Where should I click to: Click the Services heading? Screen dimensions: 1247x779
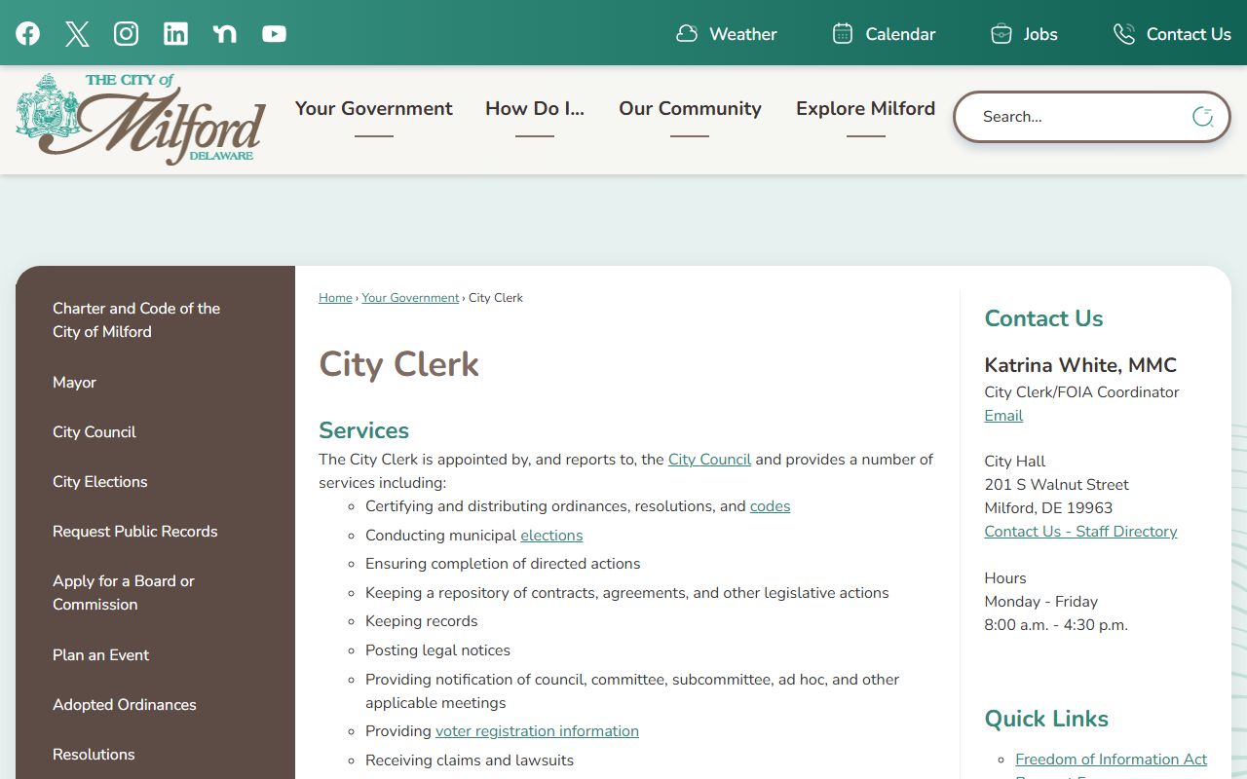pyautogui.click(x=363, y=430)
